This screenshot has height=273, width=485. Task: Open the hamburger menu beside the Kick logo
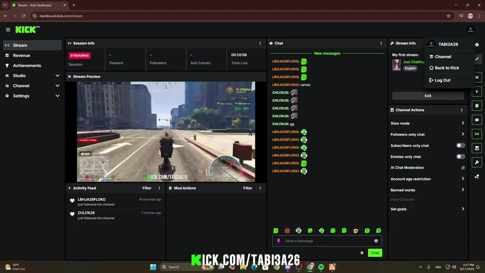click(8, 30)
